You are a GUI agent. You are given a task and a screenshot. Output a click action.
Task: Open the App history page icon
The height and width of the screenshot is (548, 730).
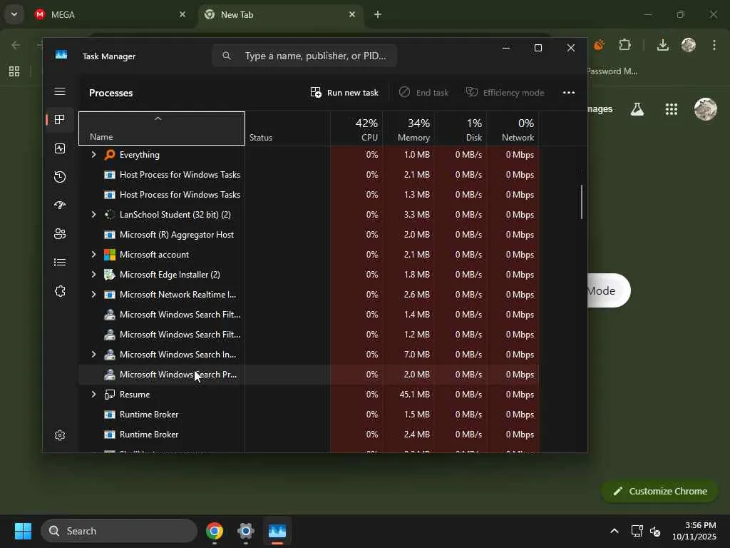(60, 177)
